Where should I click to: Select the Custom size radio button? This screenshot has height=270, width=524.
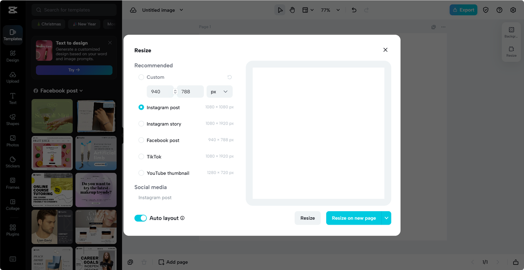[x=141, y=77]
